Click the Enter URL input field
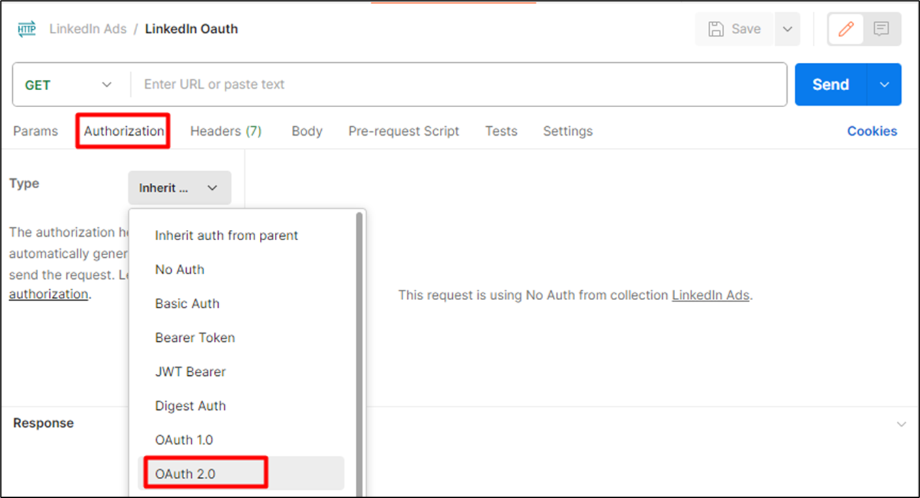 click(x=458, y=85)
